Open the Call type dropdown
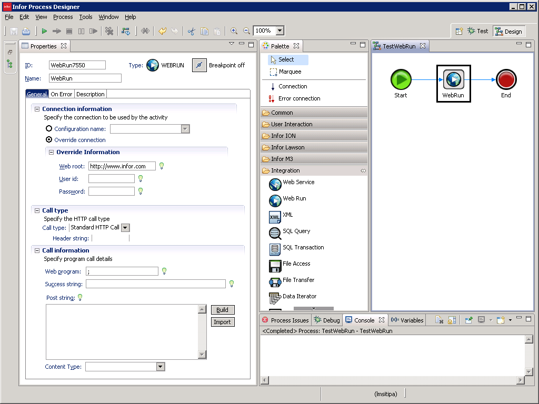Screen dimensions: 539x404 click(x=125, y=228)
